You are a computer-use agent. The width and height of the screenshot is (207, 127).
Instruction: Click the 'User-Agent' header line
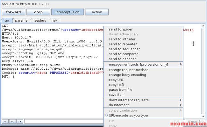(x=53, y=42)
